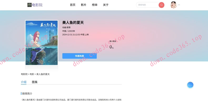Switch to the 介绍 tab

(x=24, y=82)
